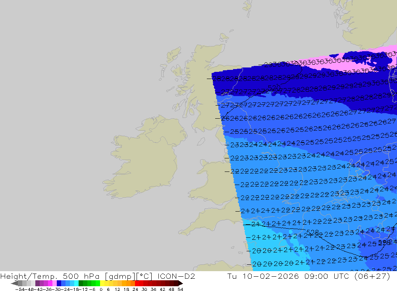Click the bright red legend swatch
Screen dimensions: 397x291
coord(137,283)
